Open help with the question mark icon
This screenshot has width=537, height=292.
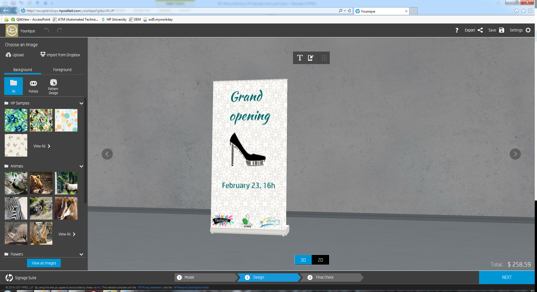(x=457, y=30)
